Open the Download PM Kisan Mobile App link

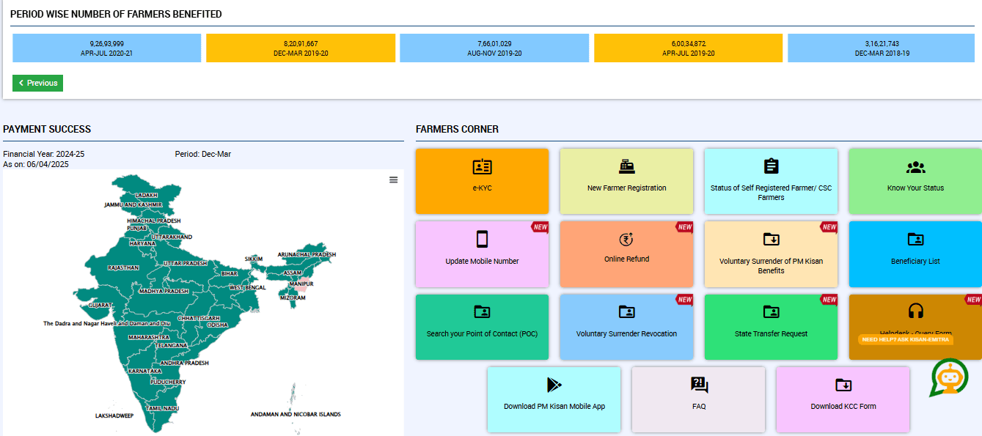tap(554, 406)
